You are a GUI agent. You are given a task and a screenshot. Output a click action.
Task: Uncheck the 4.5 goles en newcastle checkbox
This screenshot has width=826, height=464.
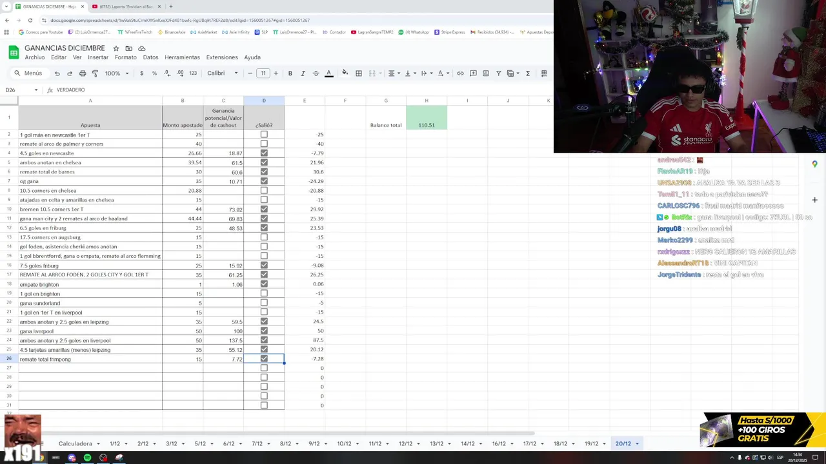264,153
